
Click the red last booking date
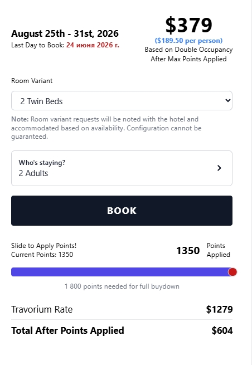click(x=93, y=45)
